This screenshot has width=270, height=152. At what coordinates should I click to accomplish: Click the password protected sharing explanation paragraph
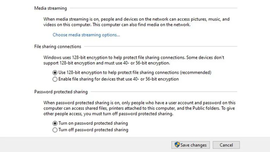(x=139, y=109)
